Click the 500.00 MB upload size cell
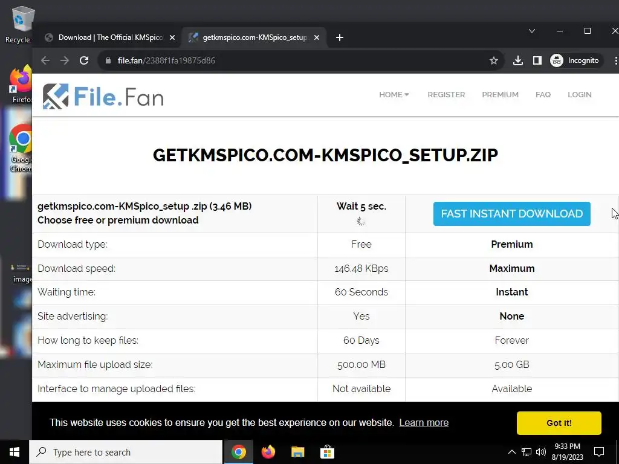This screenshot has width=619, height=464. click(x=361, y=364)
